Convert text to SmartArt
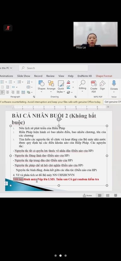The image size is (121, 261). click(29, 92)
